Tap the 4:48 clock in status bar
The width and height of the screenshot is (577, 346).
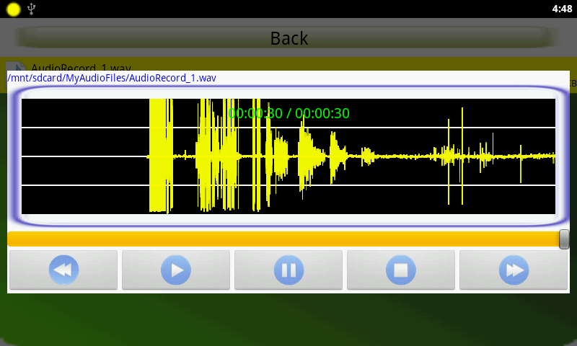point(562,9)
